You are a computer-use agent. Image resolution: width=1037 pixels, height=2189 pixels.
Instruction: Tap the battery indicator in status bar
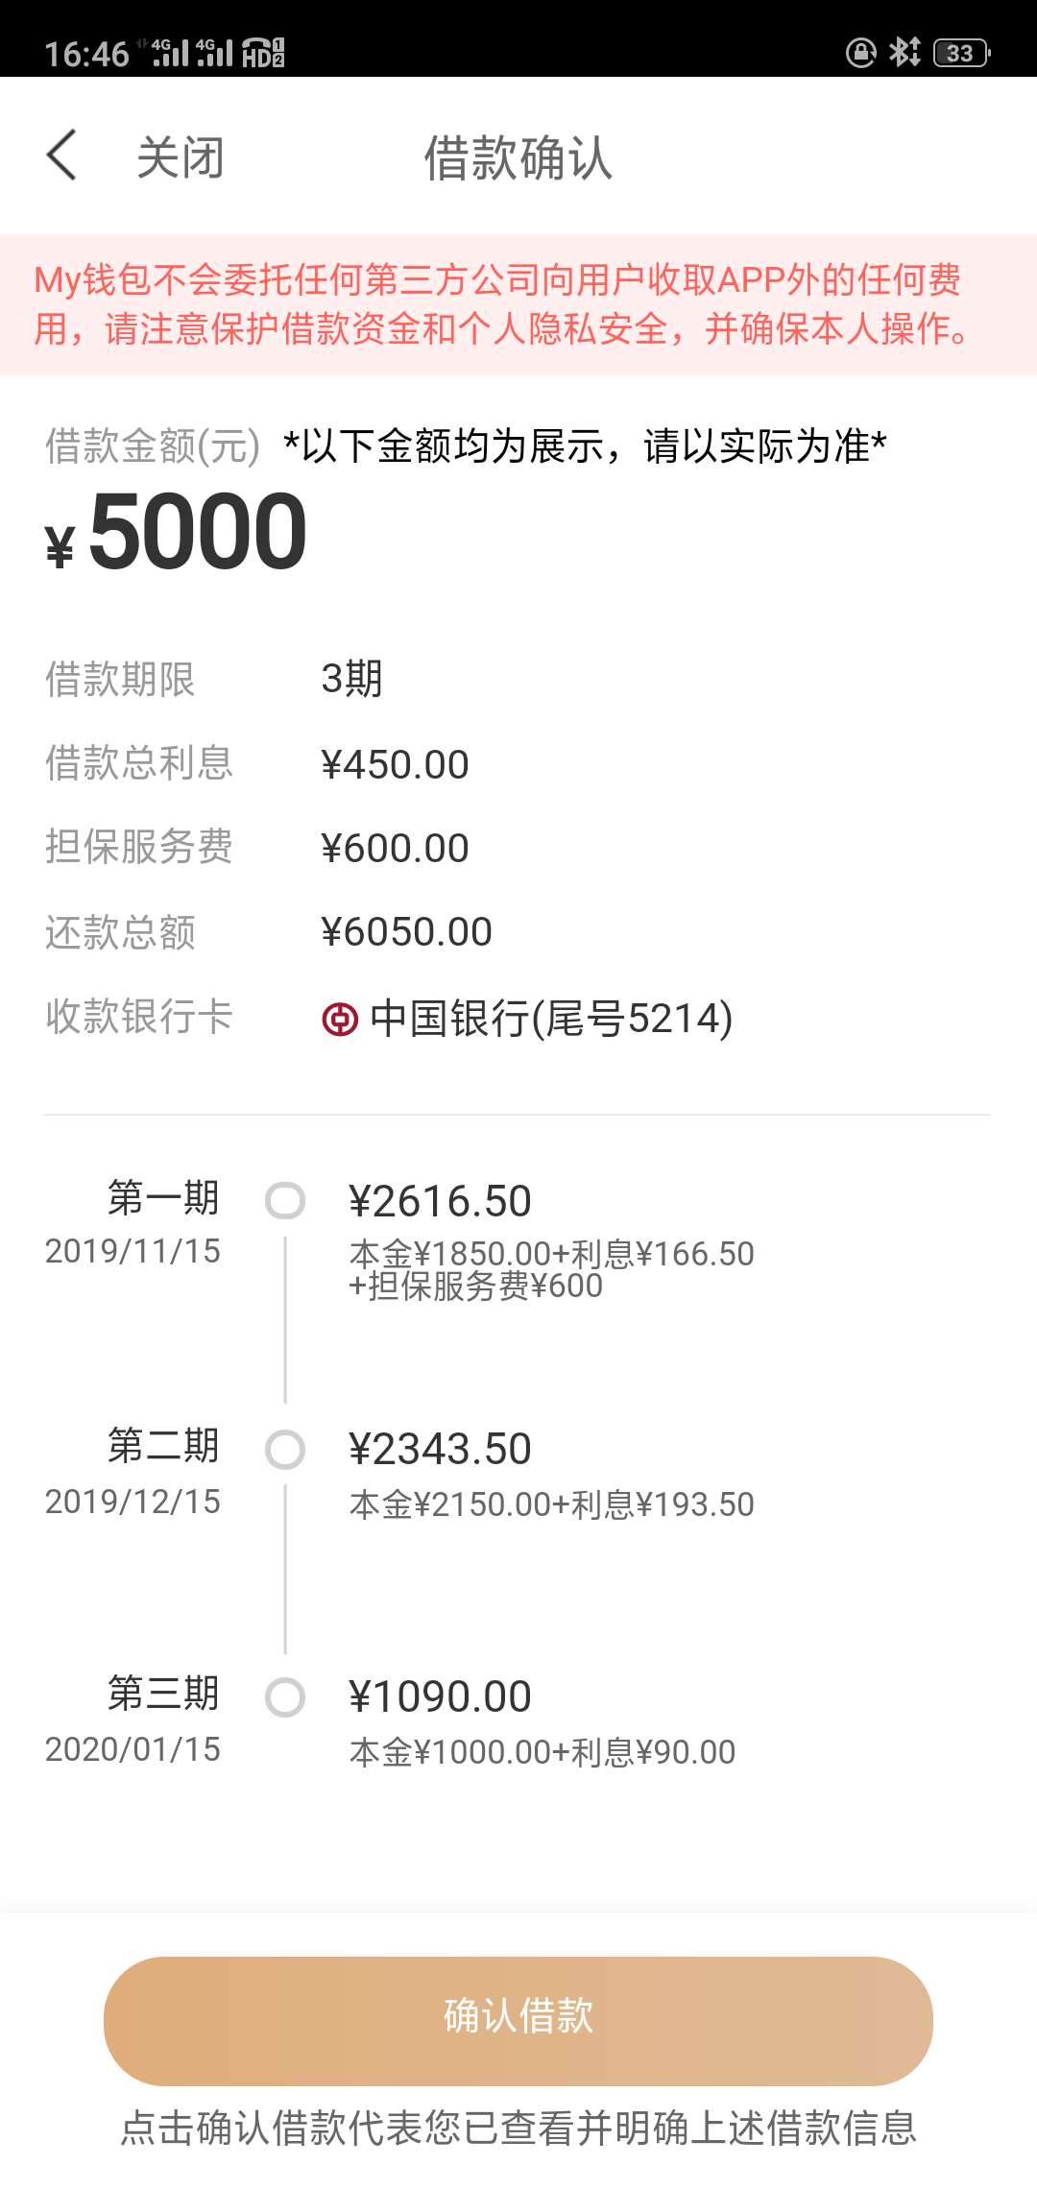tap(961, 53)
